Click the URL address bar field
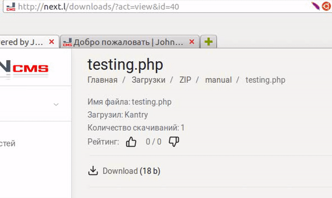Image resolution: width=332 pixels, height=198 pixels. click(x=161, y=7)
